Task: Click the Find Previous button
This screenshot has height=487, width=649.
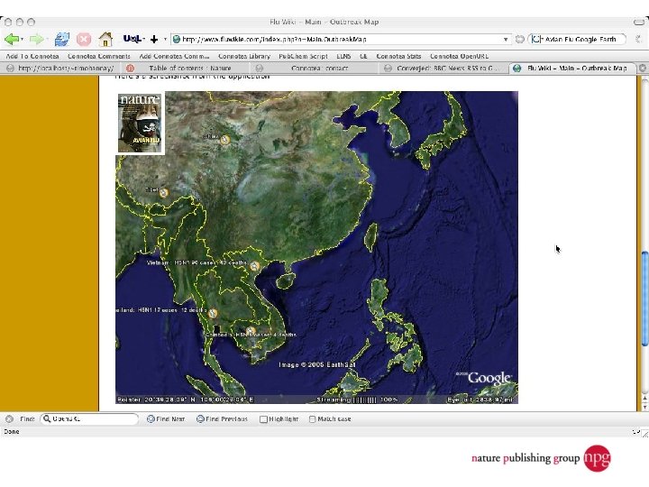Action: point(222,419)
